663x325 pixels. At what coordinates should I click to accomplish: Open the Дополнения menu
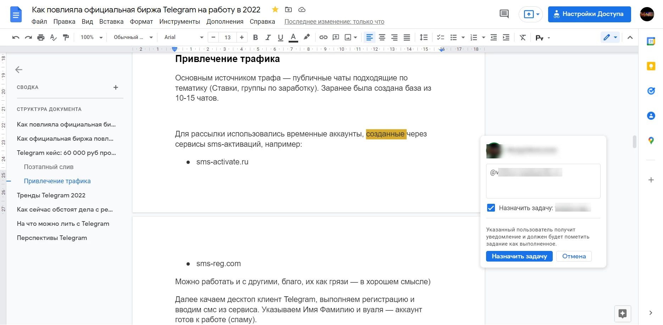(225, 22)
